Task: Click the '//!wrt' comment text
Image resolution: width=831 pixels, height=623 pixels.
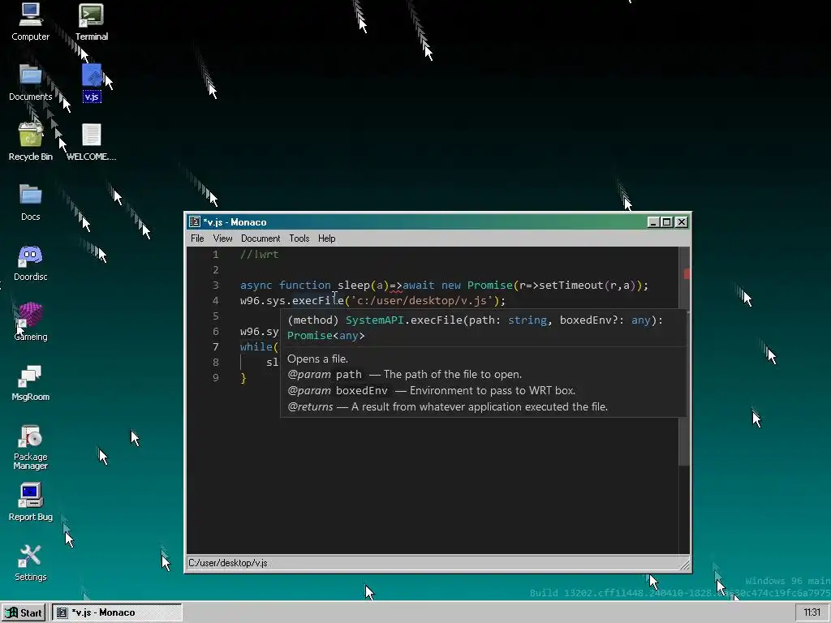Action: pyautogui.click(x=259, y=254)
